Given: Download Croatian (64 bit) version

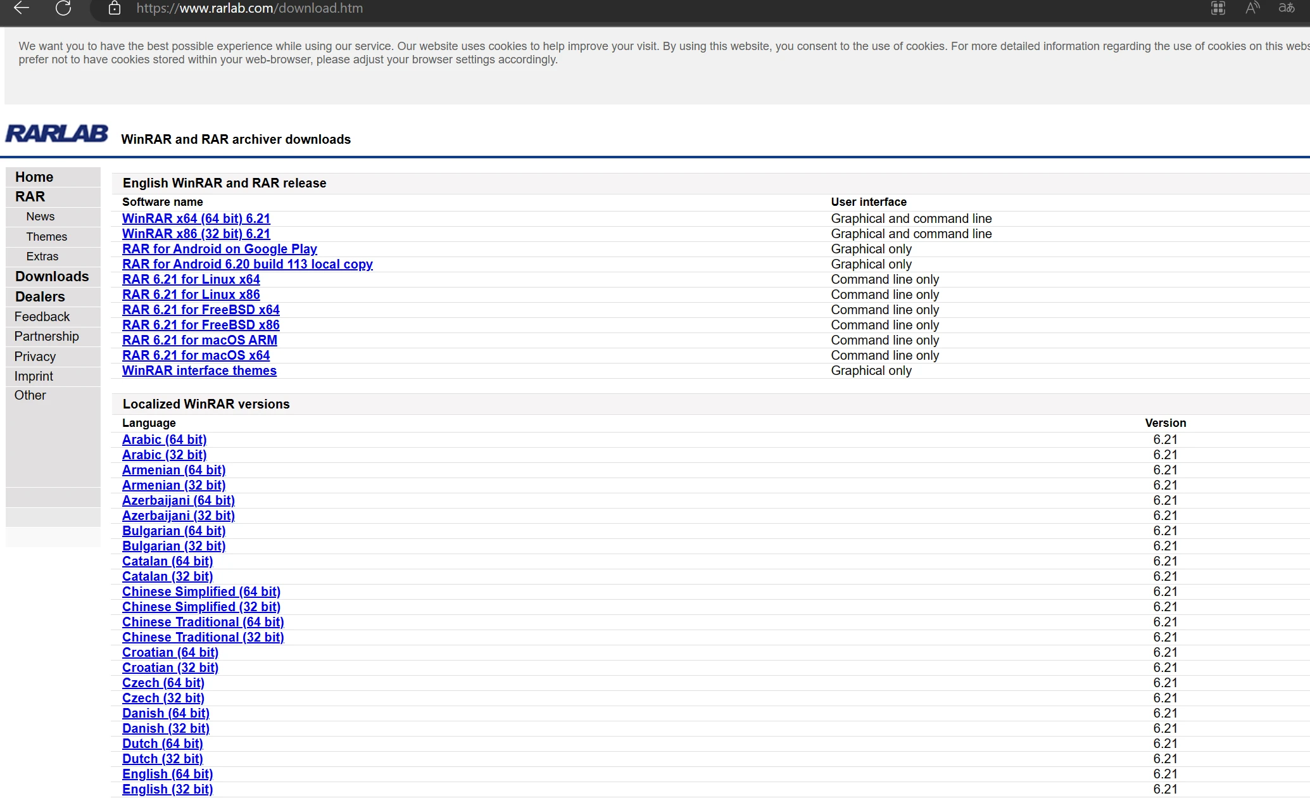Looking at the screenshot, I should pos(170,652).
